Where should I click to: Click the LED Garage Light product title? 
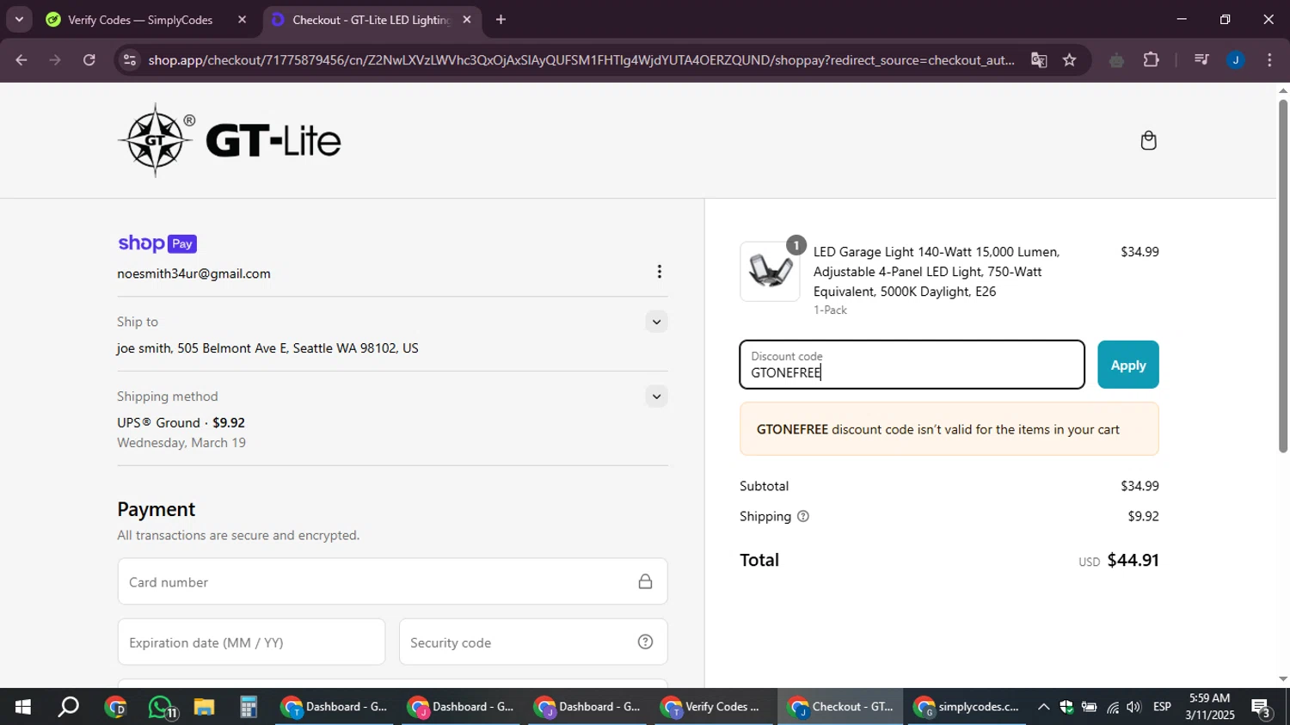pos(937,272)
